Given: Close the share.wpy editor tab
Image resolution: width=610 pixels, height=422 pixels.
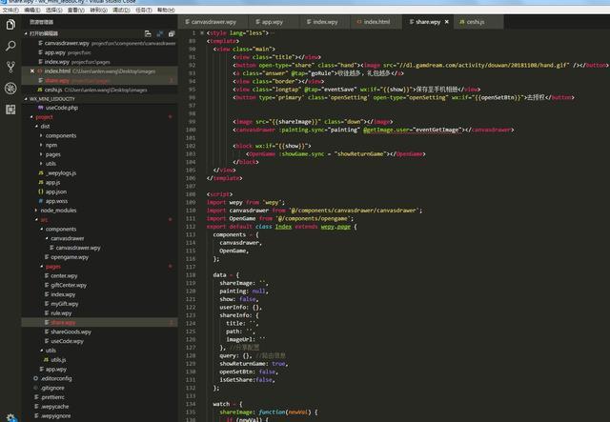Looking at the screenshot, I should [445, 20].
